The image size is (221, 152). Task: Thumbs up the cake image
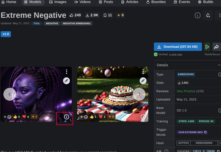[93, 117]
